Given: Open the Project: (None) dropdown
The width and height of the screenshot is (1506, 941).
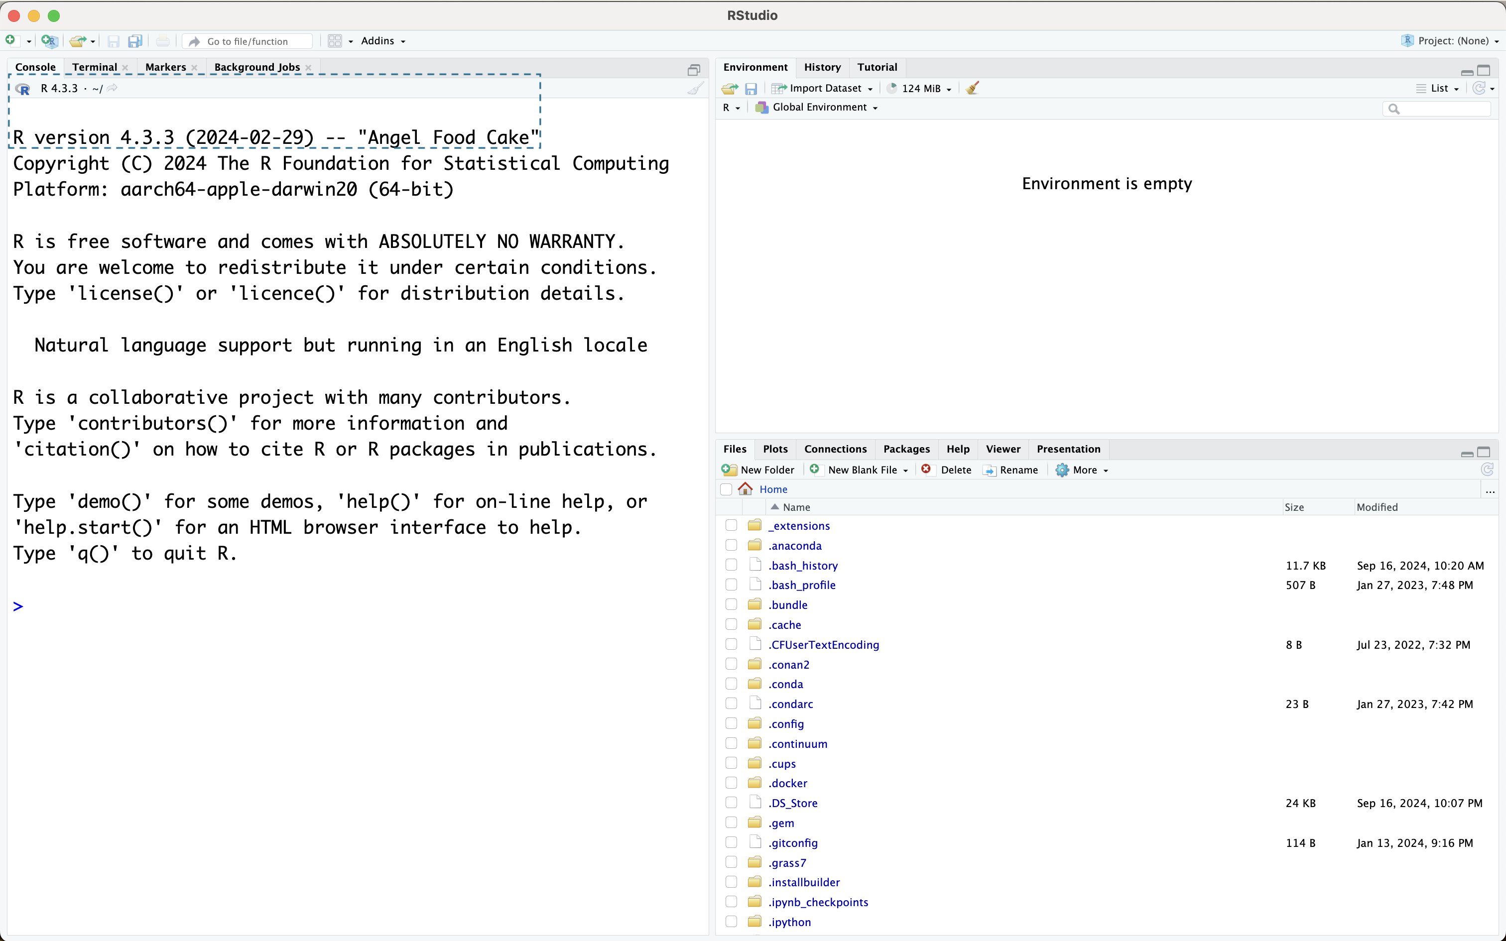Looking at the screenshot, I should point(1450,41).
